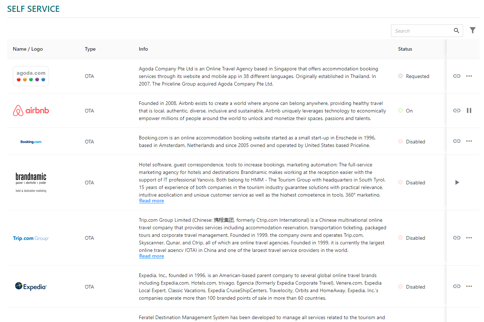Click the Status column header
Viewport: 484px width, 322px height.
coord(405,49)
